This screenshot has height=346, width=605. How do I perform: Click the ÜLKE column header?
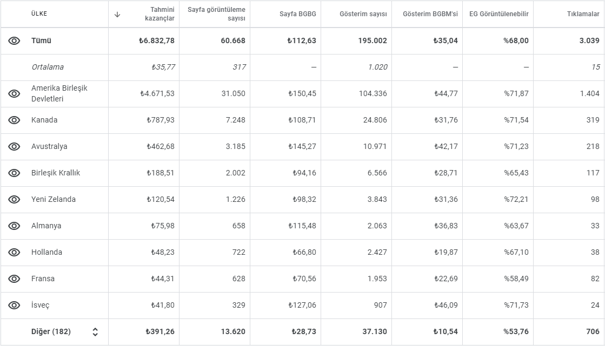point(39,14)
